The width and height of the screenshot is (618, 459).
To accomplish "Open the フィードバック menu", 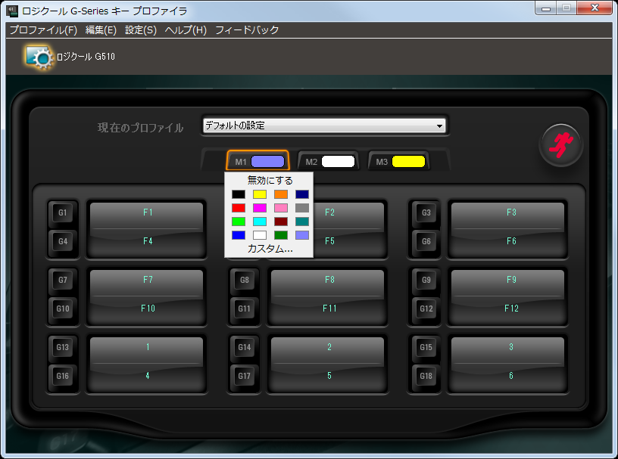I will (247, 30).
